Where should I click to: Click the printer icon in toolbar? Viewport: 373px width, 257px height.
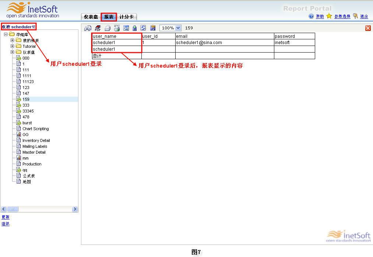(x=108, y=28)
